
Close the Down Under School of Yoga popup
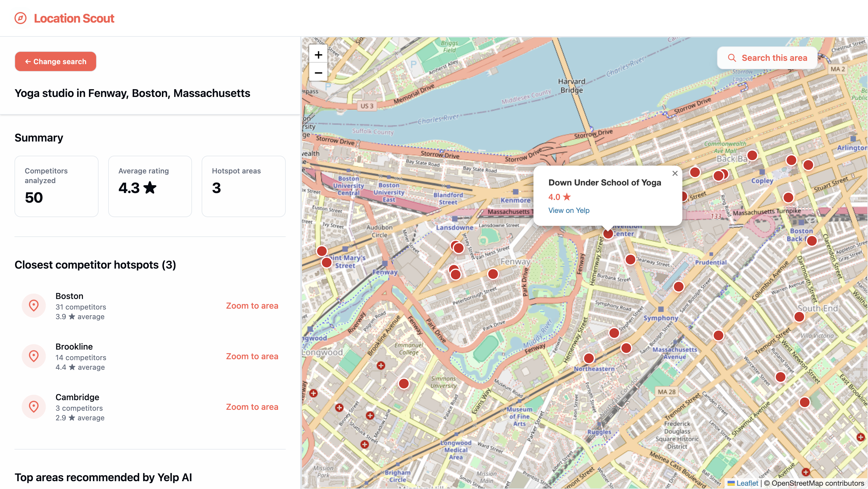point(675,173)
